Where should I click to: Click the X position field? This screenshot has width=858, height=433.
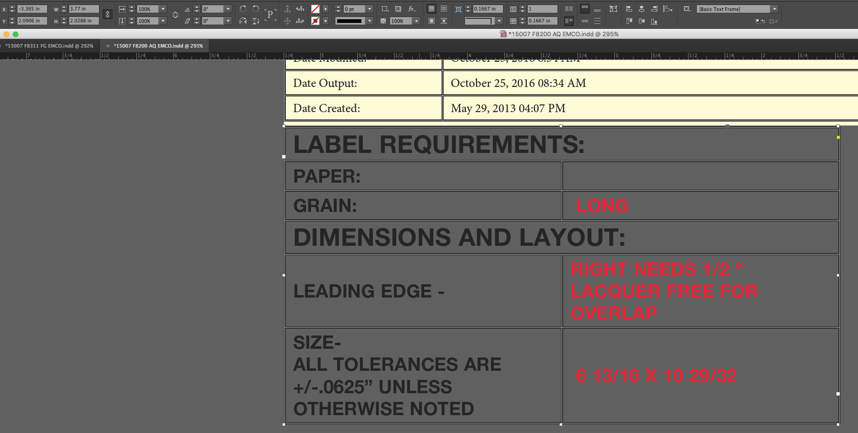coord(32,9)
